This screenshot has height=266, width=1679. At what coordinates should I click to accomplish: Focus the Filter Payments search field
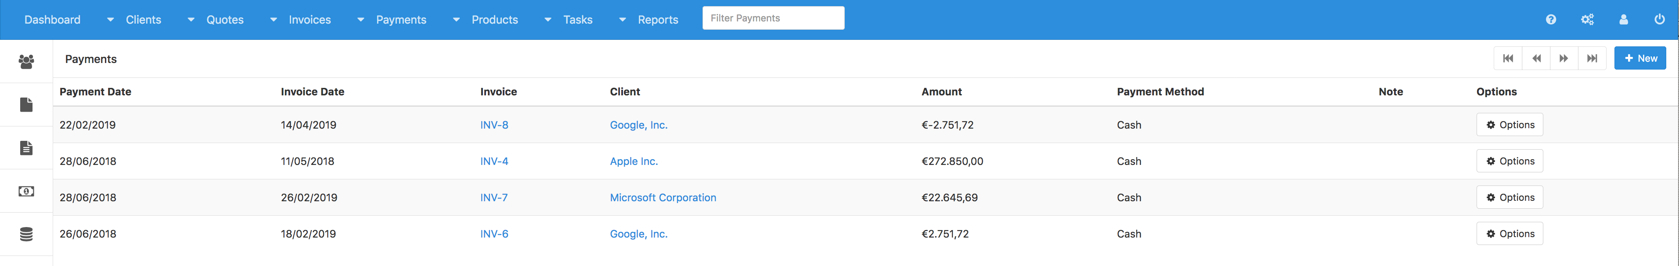(x=773, y=18)
